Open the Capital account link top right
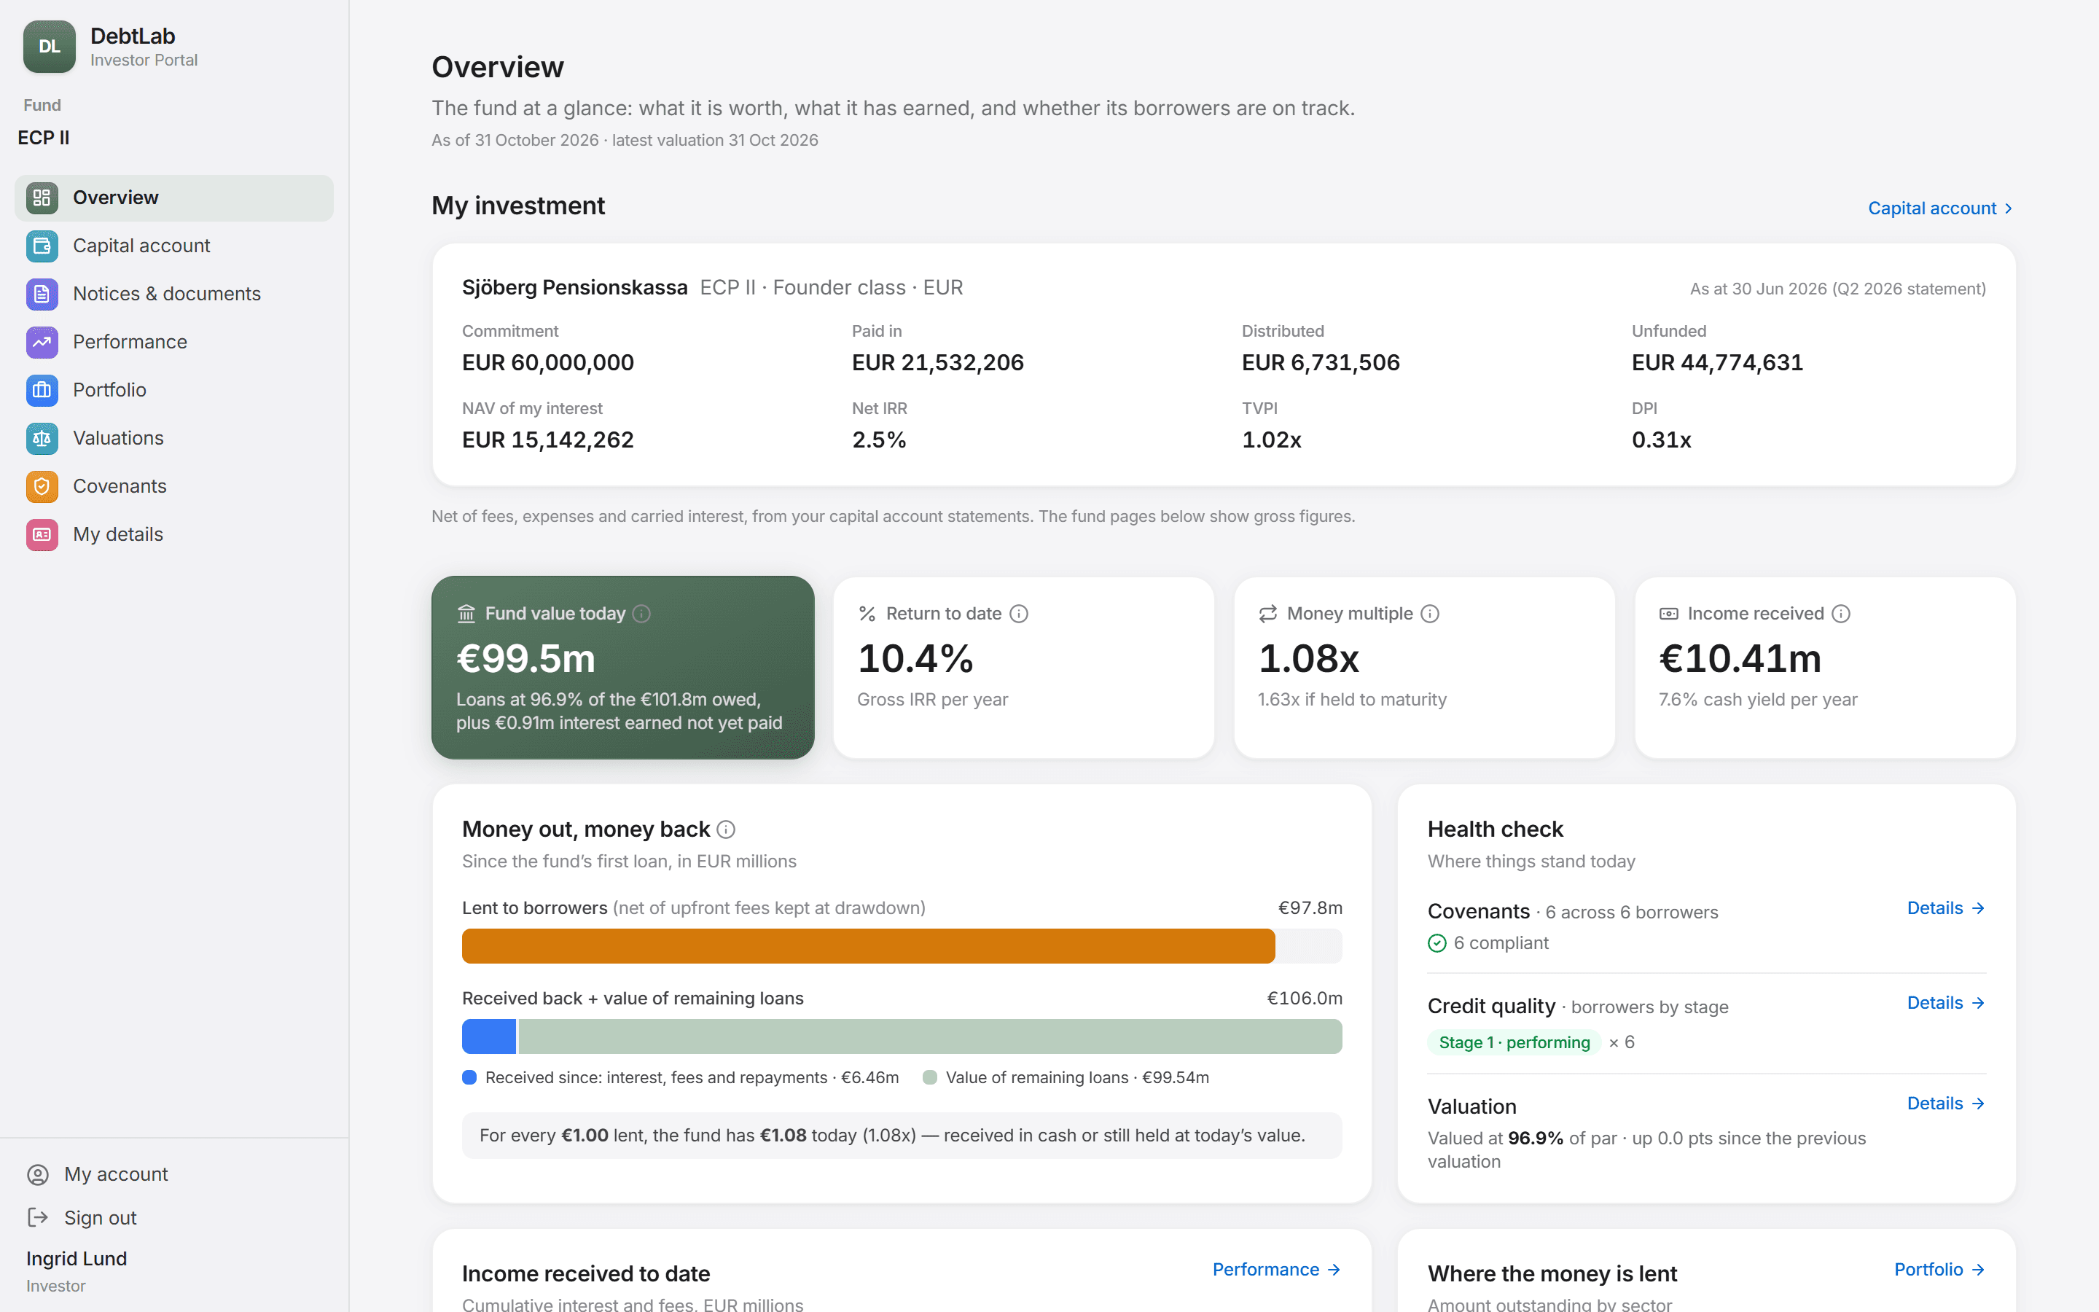 pos(1940,208)
